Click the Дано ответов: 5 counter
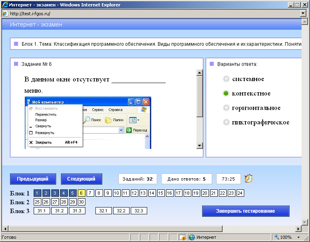The image size is (310, 242). point(186,179)
